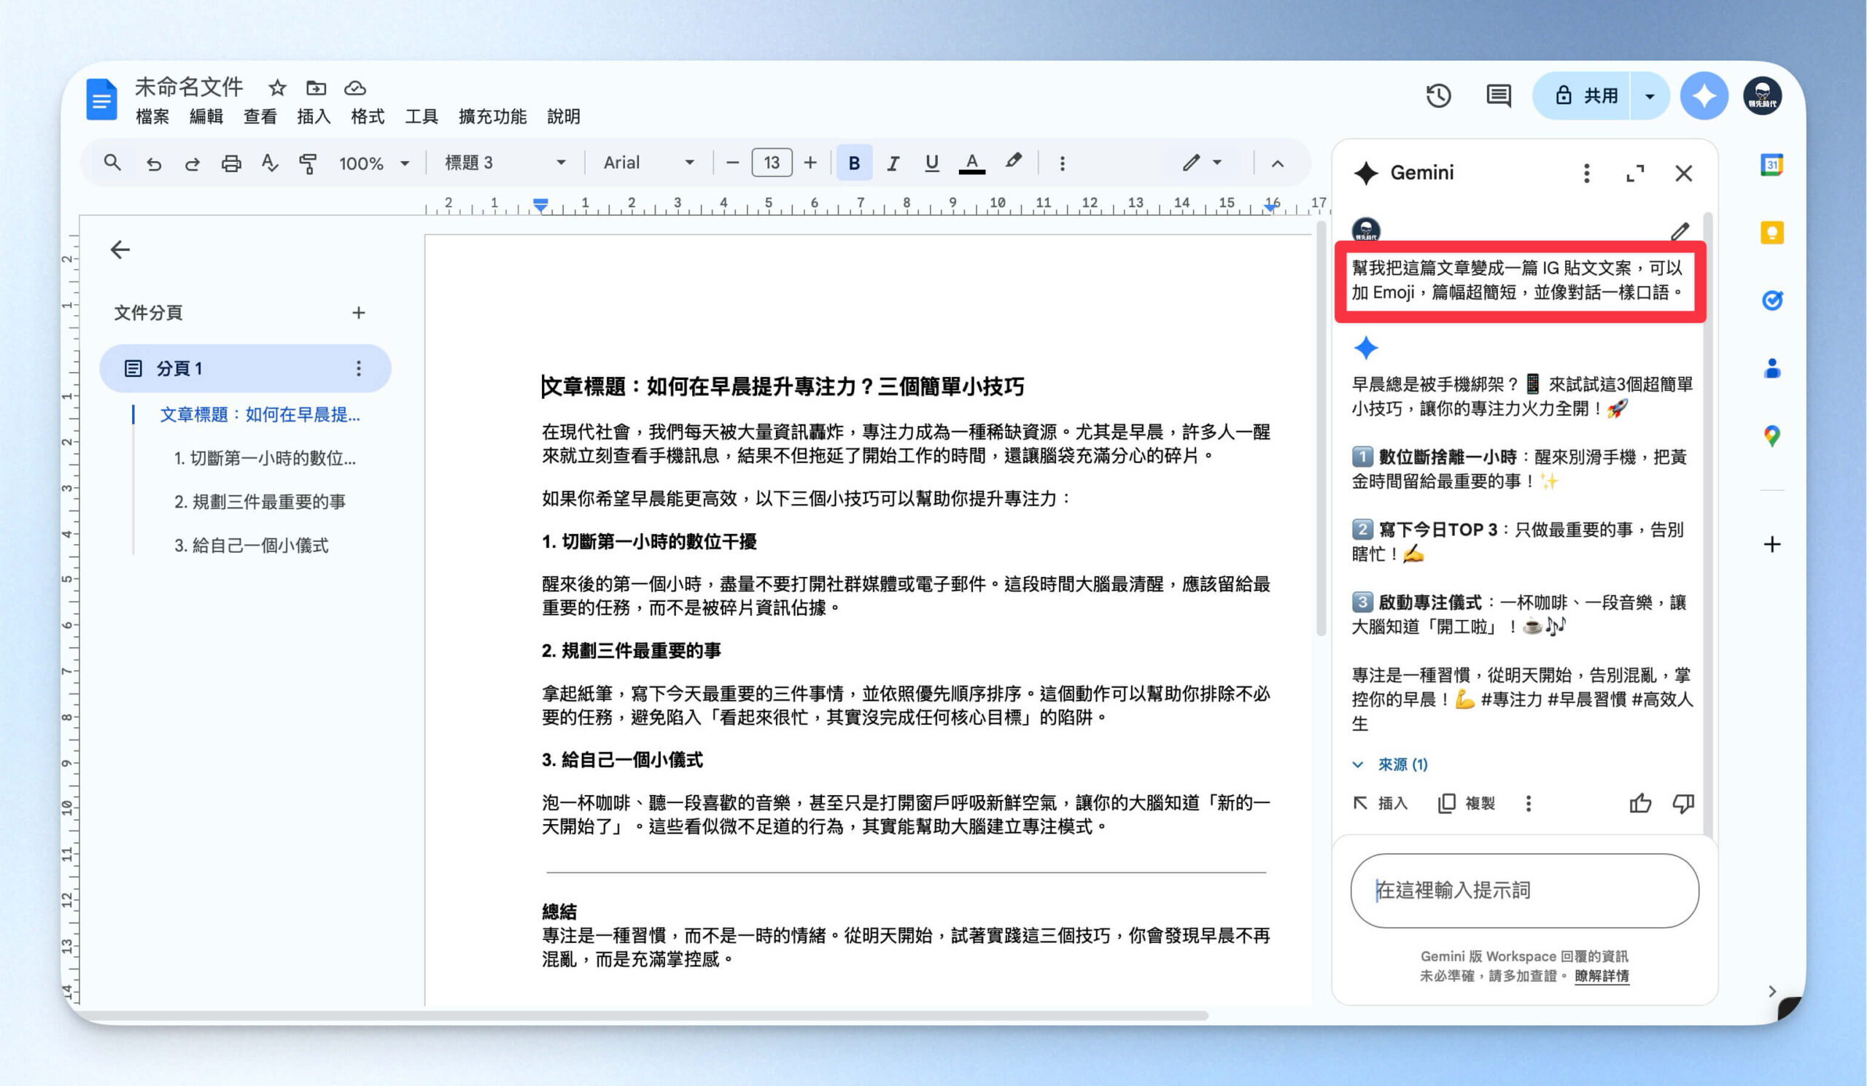Toggle italic formatting
Image resolution: width=1867 pixels, height=1086 pixels.
pyautogui.click(x=893, y=163)
